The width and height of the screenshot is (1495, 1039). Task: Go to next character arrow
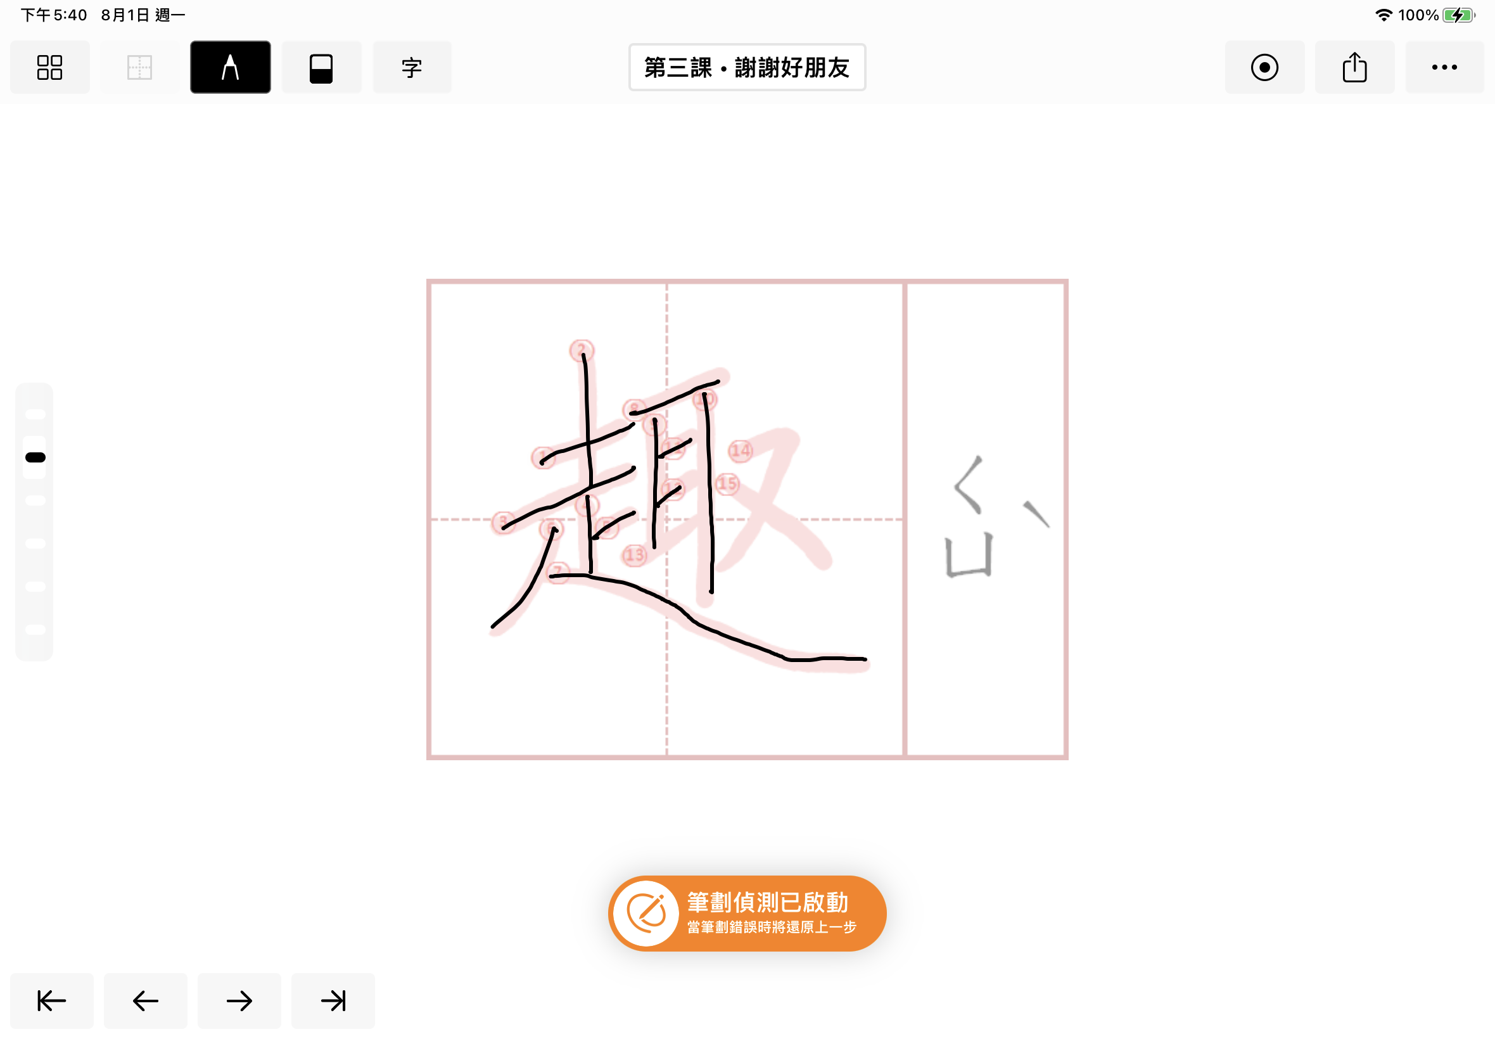(239, 1000)
